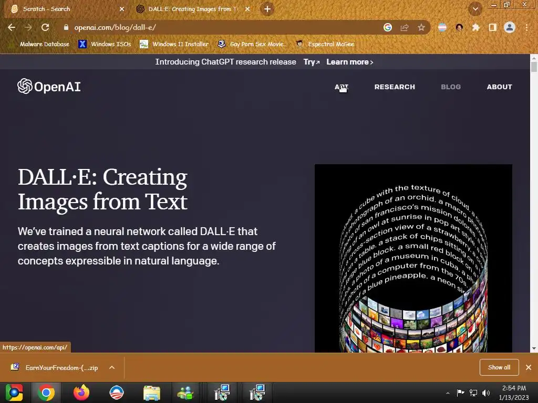Open the messenger people taskbar icon
Viewport: 538px width, 403px height.
tap(185, 393)
